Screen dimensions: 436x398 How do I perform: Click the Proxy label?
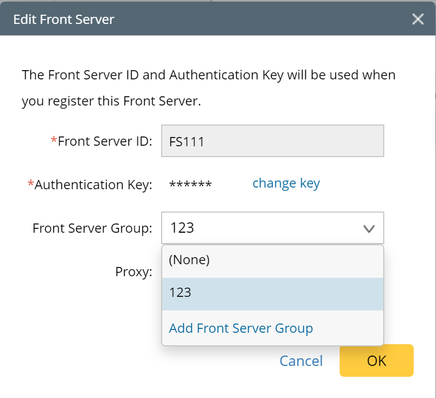click(133, 271)
